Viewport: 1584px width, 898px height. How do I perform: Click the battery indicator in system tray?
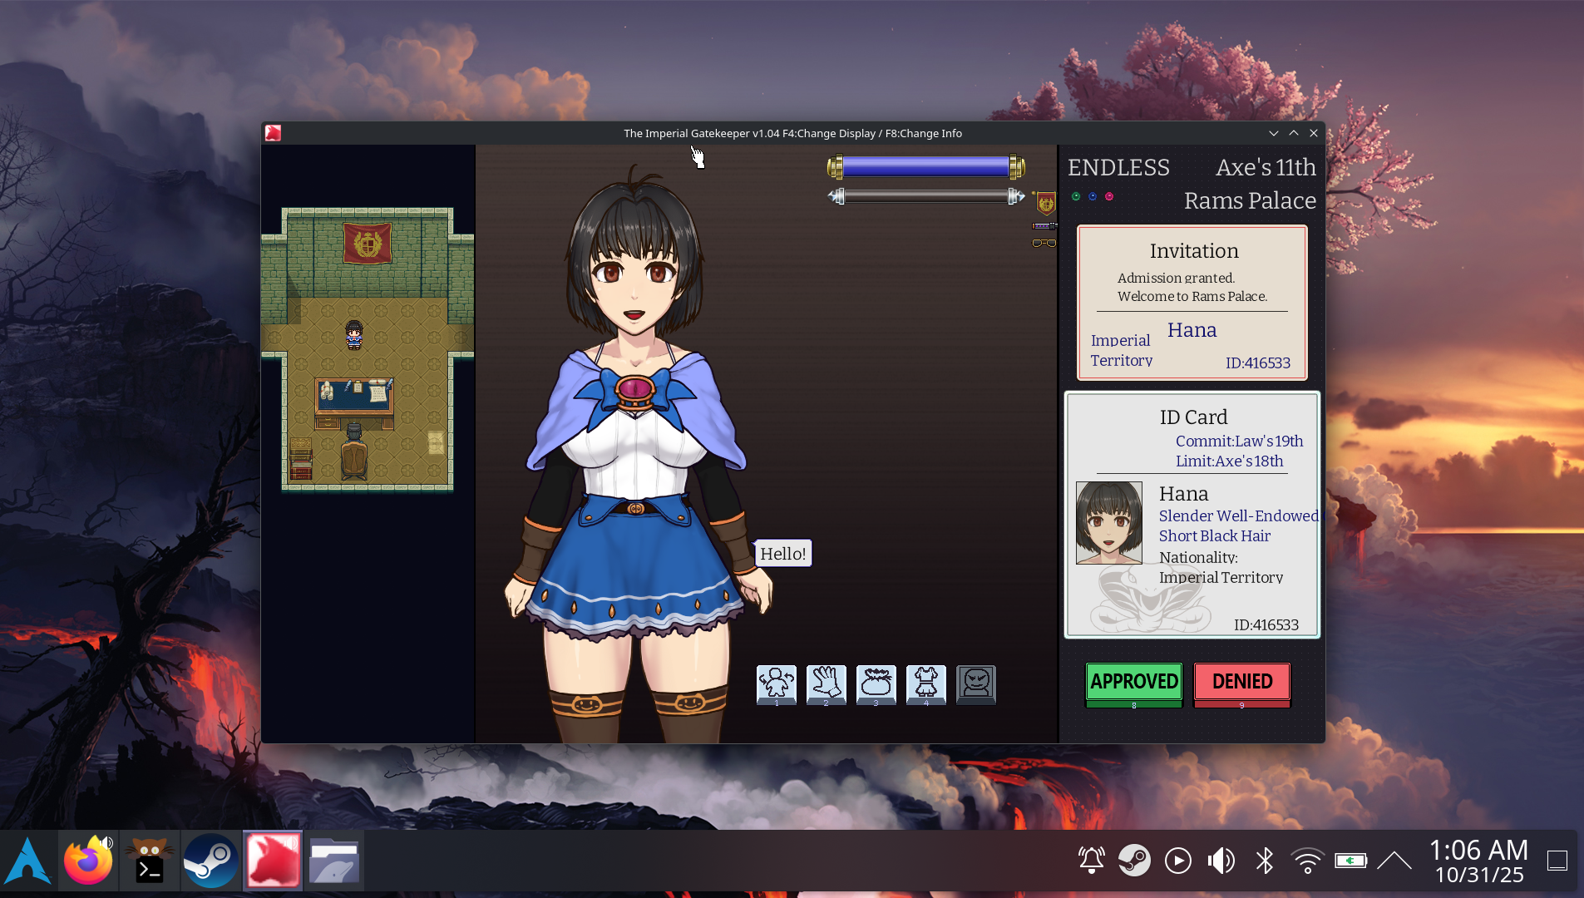(1351, 861)
